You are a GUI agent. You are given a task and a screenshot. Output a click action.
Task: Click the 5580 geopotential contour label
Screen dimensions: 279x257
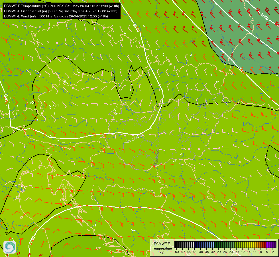264,16
